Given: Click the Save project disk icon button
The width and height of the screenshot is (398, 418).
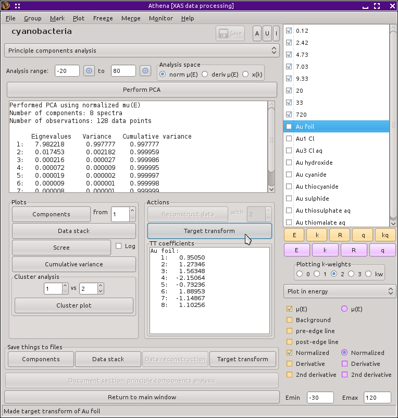Looking at the screenshot, I should (x=230, y=33).
